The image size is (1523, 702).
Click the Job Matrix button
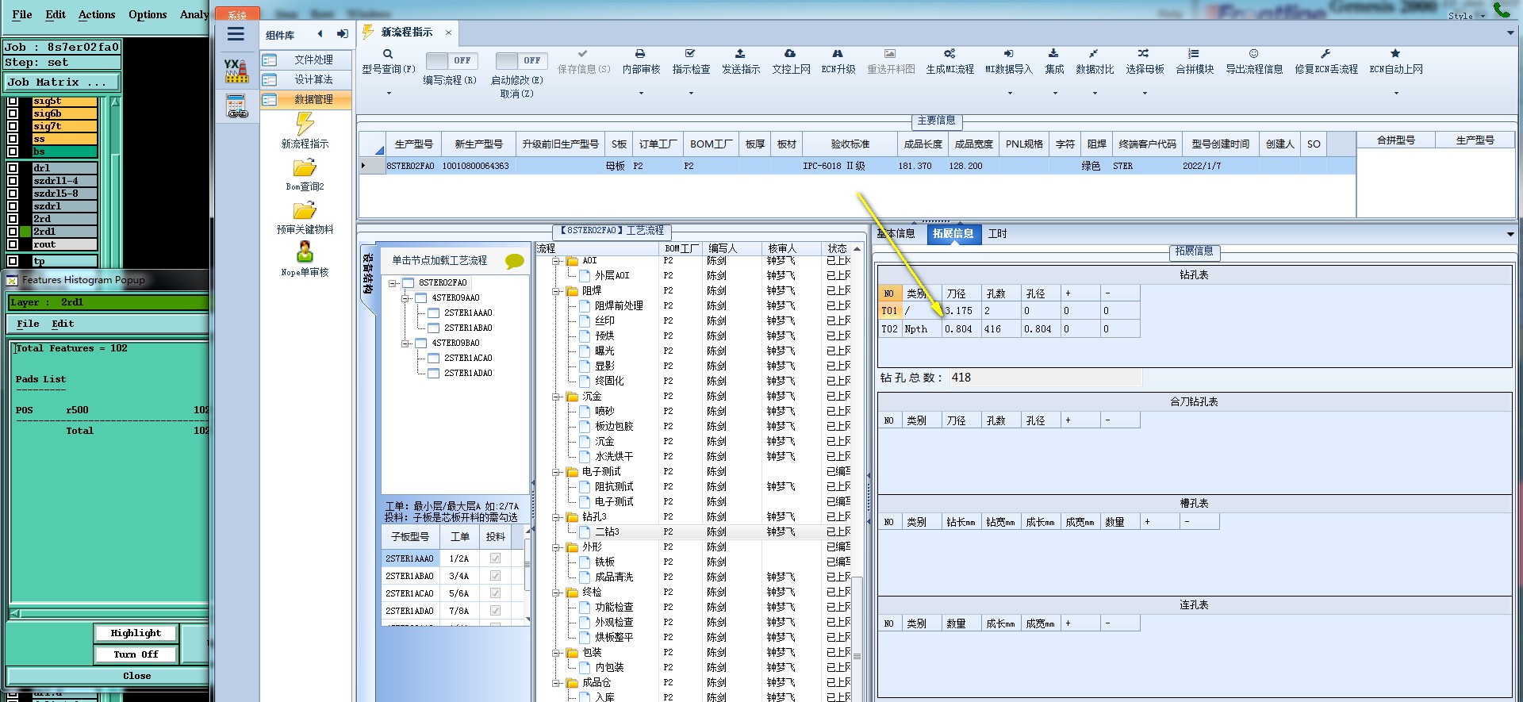click(63, 82)
